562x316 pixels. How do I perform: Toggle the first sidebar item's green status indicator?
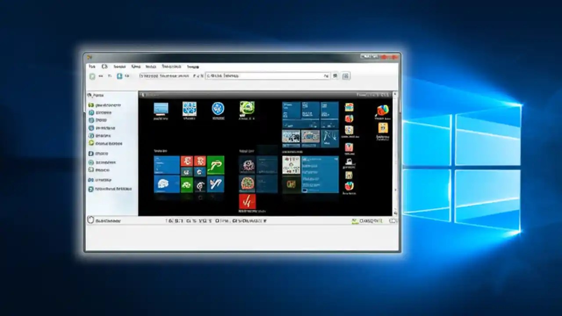coord(90,105)
